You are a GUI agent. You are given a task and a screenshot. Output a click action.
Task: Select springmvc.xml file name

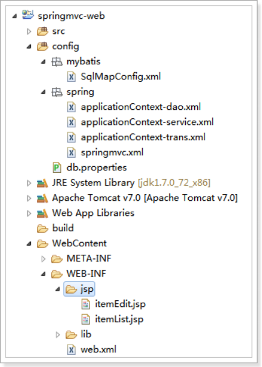pos(112,153)
